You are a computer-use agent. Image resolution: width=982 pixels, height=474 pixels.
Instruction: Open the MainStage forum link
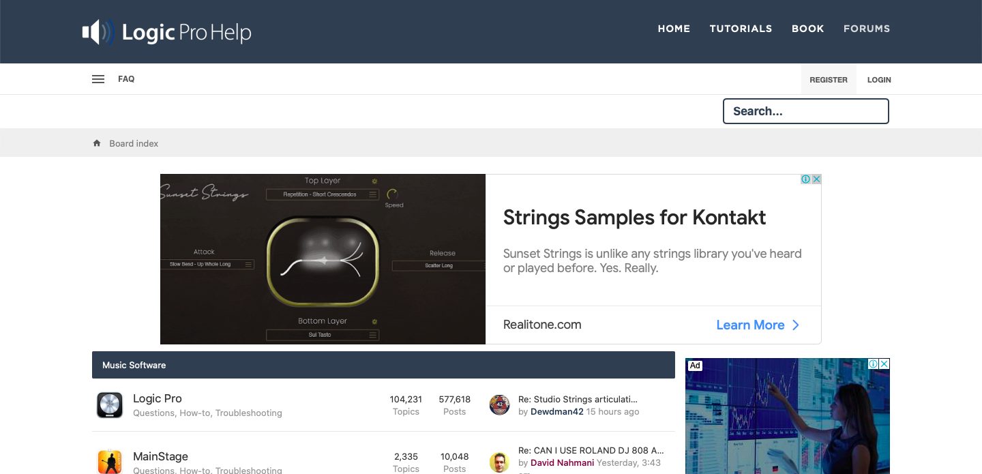pos(160,456)
